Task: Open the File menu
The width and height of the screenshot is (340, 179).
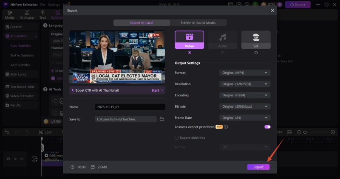Action: coord(42,5)
